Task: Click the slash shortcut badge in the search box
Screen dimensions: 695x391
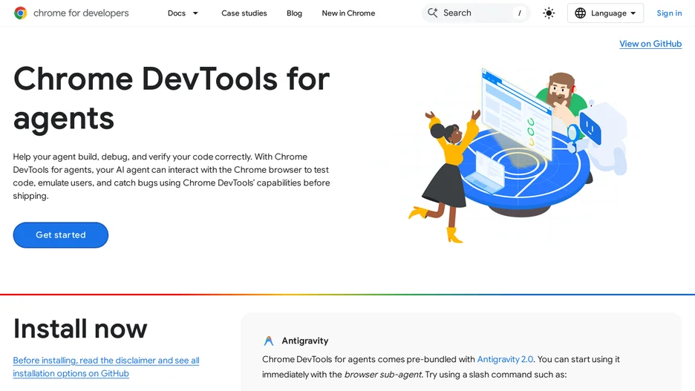Action: 520,13
